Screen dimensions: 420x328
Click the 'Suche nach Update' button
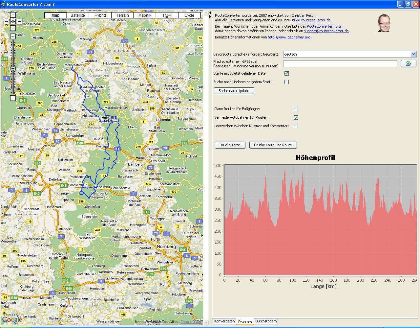coord(234,91)
